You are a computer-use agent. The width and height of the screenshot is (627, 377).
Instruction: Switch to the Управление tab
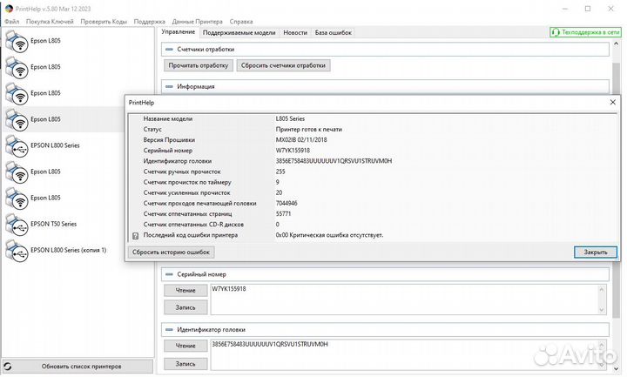(179, 32)
